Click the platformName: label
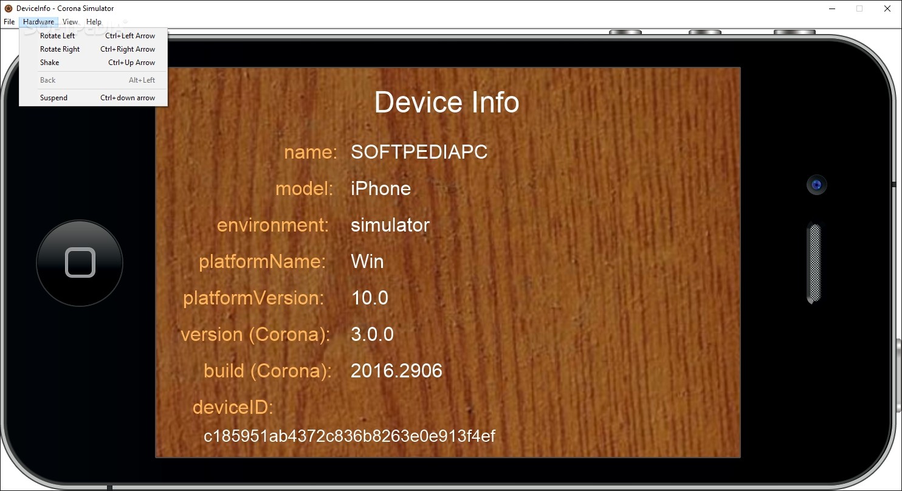Image resolution: width=902 pixels, height=491 pixels. pyautogui.click(x=263, y=262)
